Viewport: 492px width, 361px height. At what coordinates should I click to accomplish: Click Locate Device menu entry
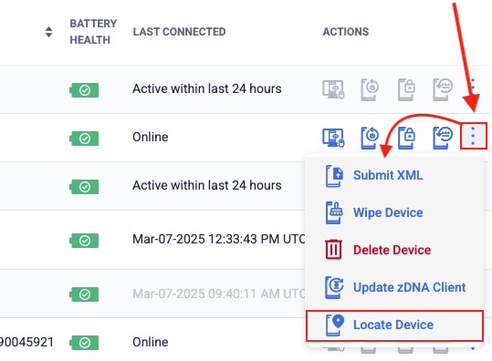(394, 325)
